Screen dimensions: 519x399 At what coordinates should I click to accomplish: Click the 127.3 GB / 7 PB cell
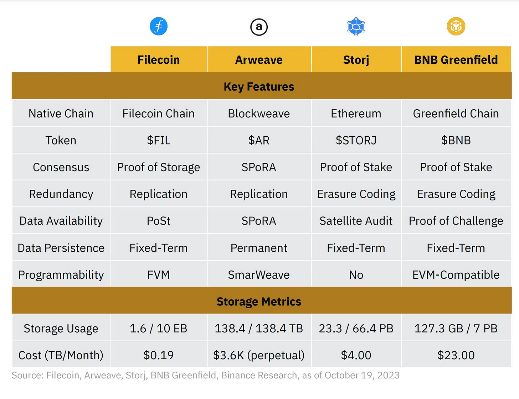pyautogui.click(x=456, y=328)
